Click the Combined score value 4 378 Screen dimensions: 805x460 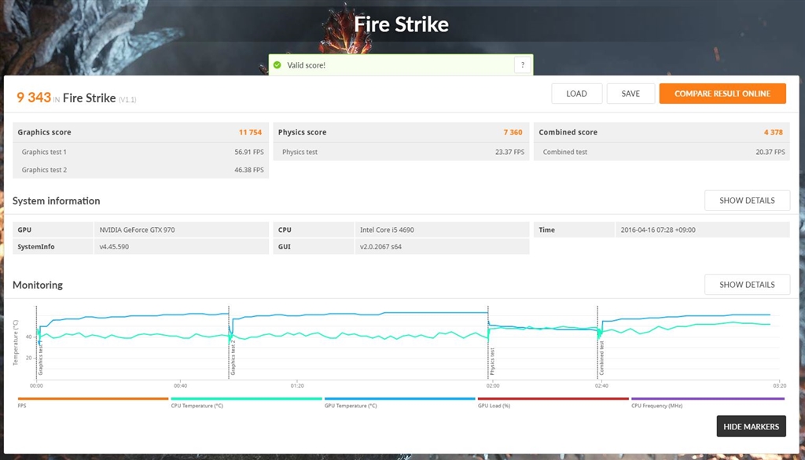click(x=774, y=132)
